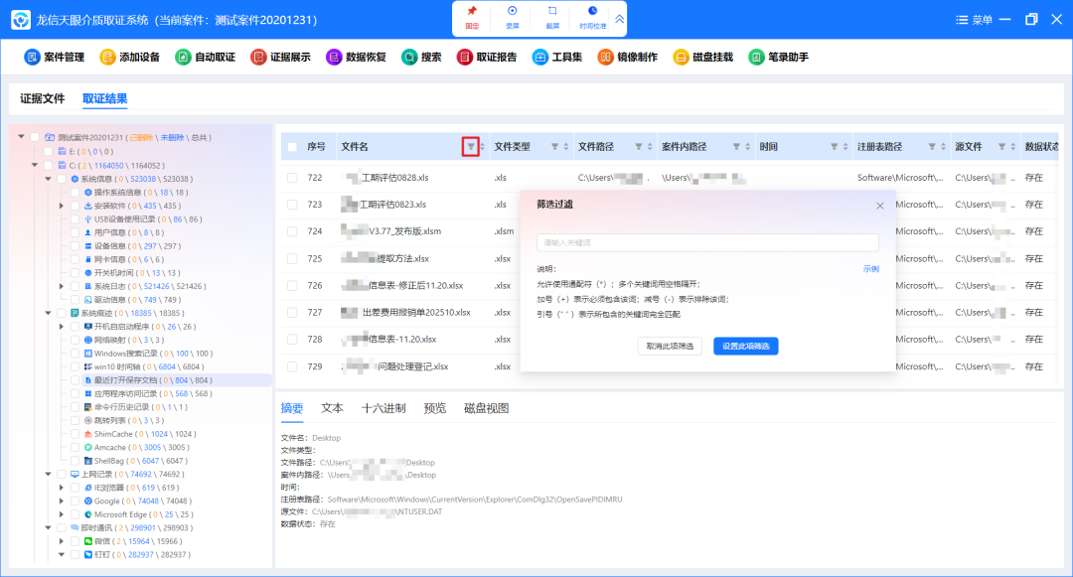Image resolution: width=1073 pixels, height=577 pixels.
Task: Open the filter dropdown on 文件类型 column
Action: [556, 145]
